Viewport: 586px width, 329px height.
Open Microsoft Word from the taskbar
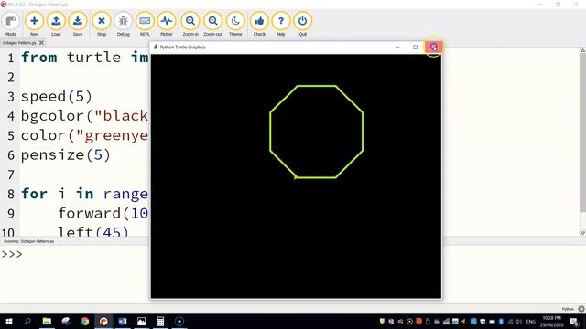[x=122, y=321]
